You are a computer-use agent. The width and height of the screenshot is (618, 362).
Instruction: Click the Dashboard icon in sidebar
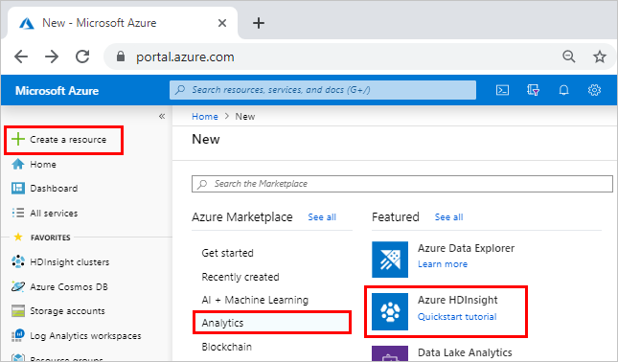18,189
